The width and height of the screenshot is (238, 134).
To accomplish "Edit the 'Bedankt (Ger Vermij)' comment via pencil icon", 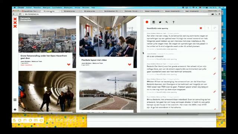I will [215, 74].
